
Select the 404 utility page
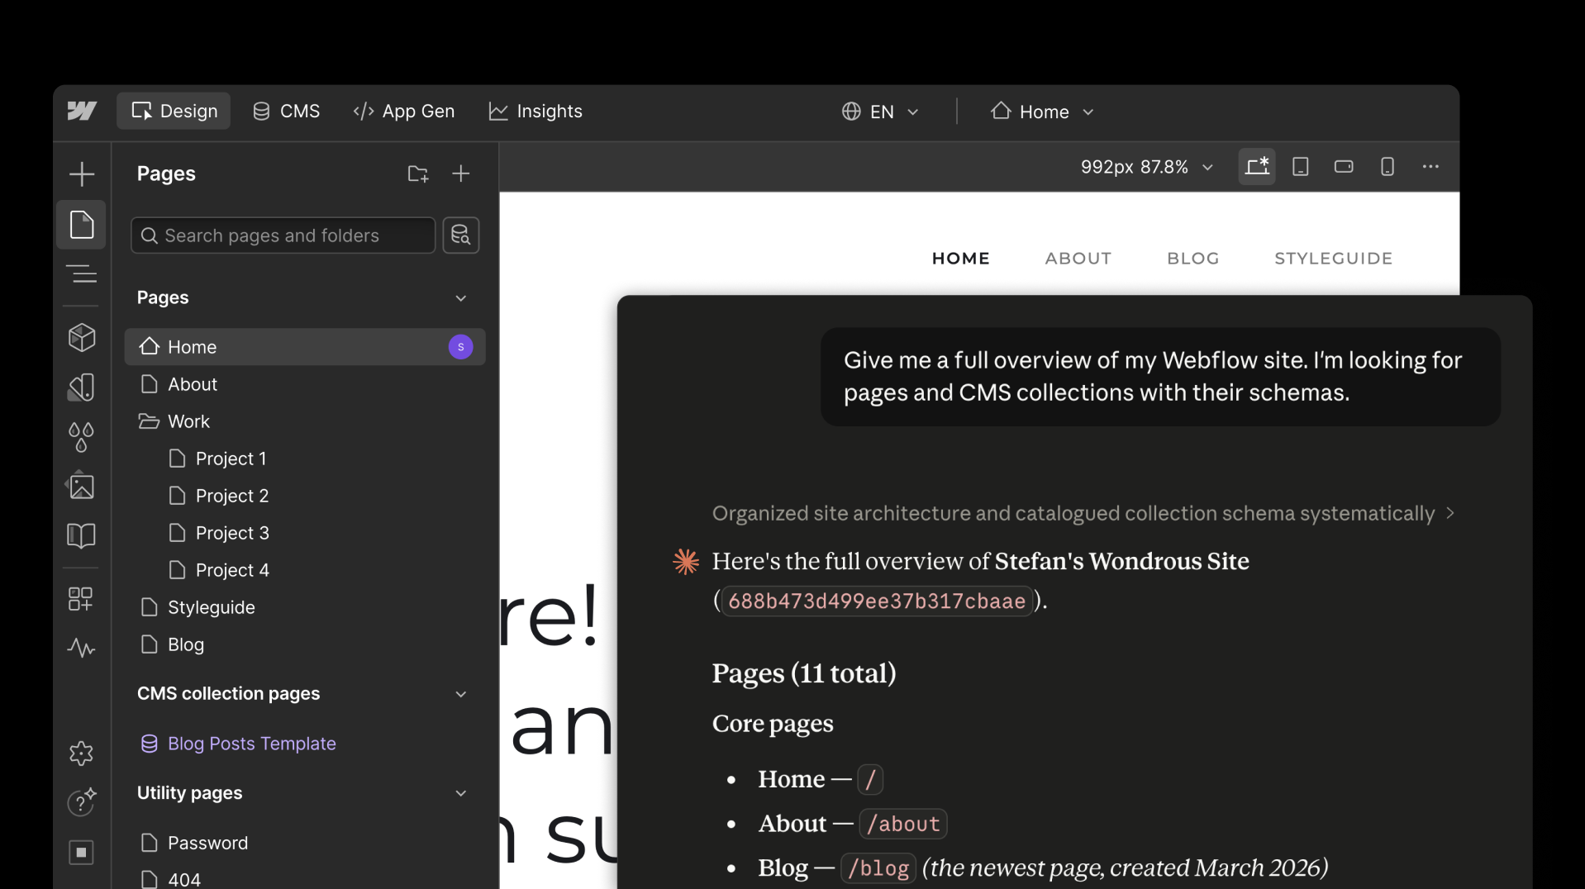(x=305, y=879)
